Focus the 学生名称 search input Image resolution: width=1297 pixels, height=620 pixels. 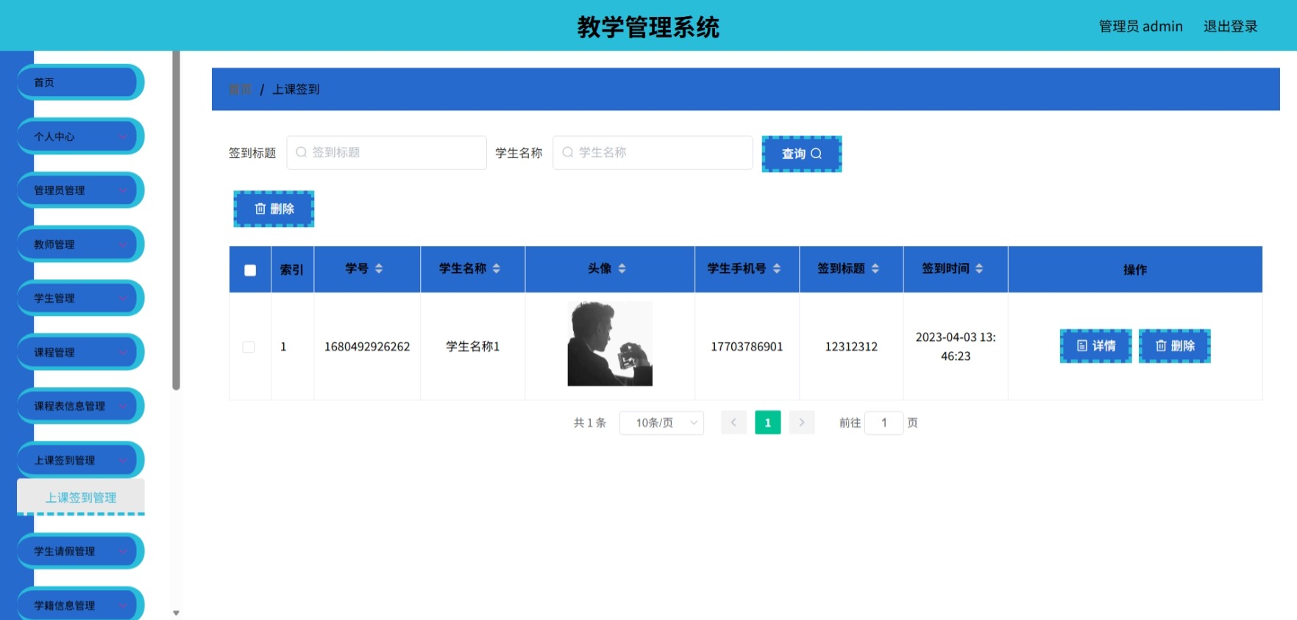tap(653, 153)
